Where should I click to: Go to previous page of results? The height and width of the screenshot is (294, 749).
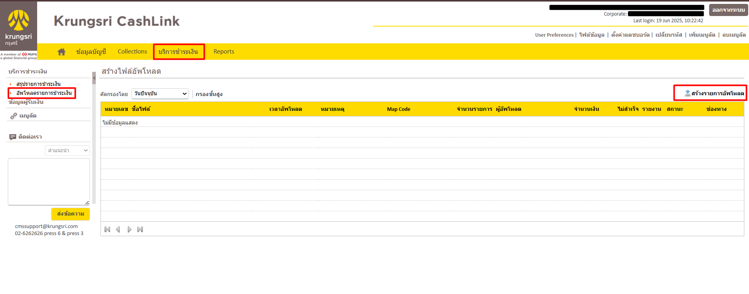click(118, 230)
